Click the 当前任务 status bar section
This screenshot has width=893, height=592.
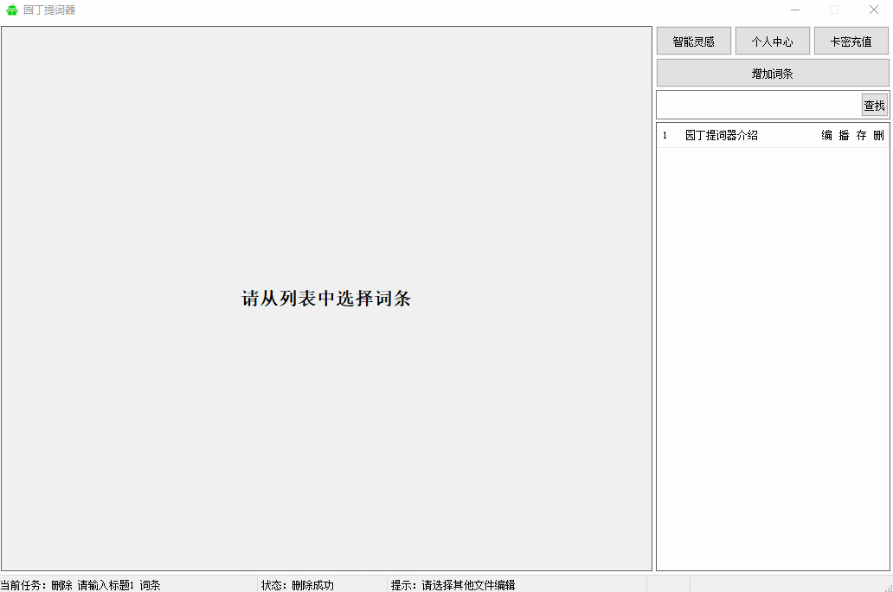pyautogui.click(x=80, y=585)
